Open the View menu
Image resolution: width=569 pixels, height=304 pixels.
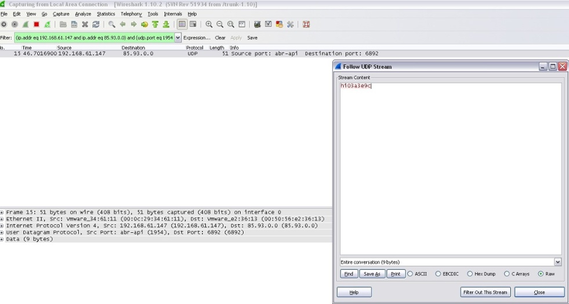click(x=31, y=14)
